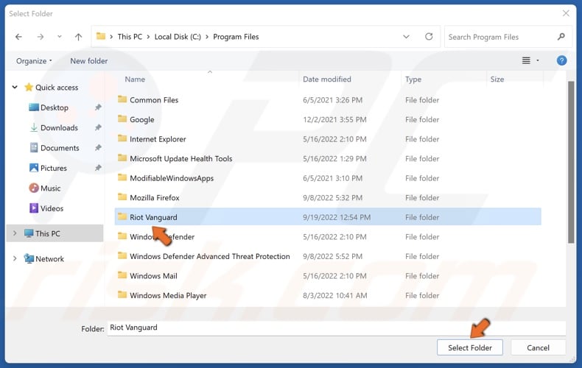Close the Select Folder dialog
The width and height of the screenshot is (582, 368).
coord(566,13)
